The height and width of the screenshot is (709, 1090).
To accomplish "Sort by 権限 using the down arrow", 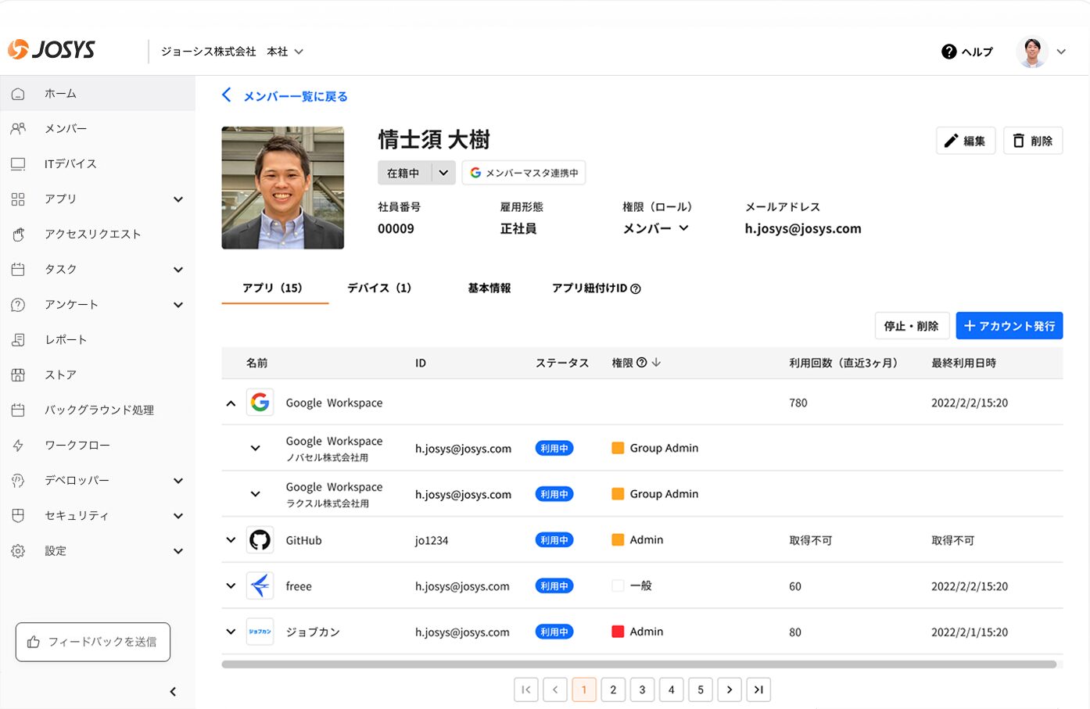I will pyautogui.click(x=656, y=363).
